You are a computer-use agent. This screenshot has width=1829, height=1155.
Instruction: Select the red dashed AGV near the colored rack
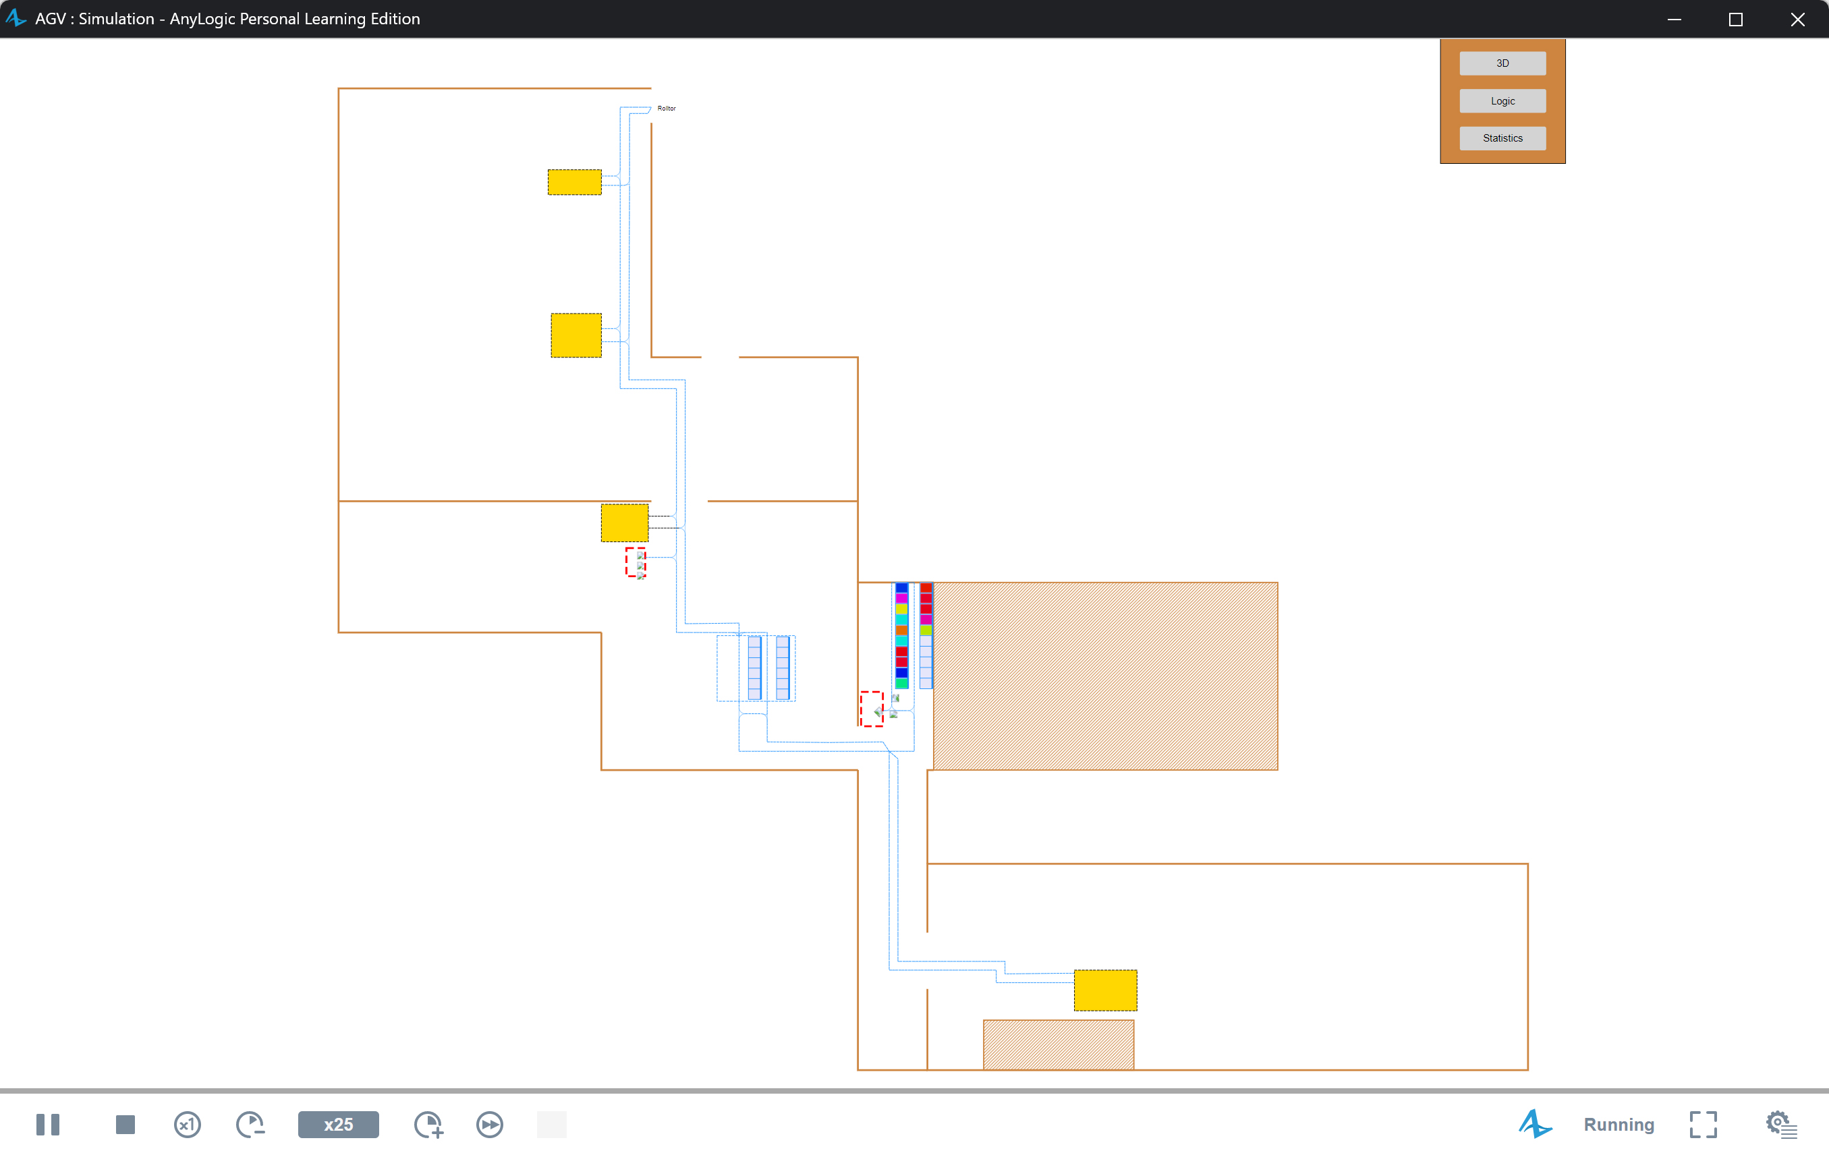pyautogui.click(x=871, y=709)
